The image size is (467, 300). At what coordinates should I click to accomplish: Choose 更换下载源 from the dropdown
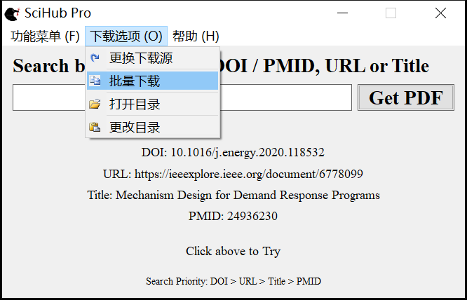click(152, 57)
